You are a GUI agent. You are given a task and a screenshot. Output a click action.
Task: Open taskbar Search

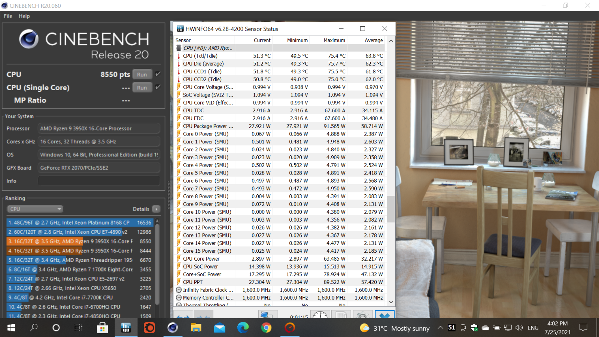(34, 328)
